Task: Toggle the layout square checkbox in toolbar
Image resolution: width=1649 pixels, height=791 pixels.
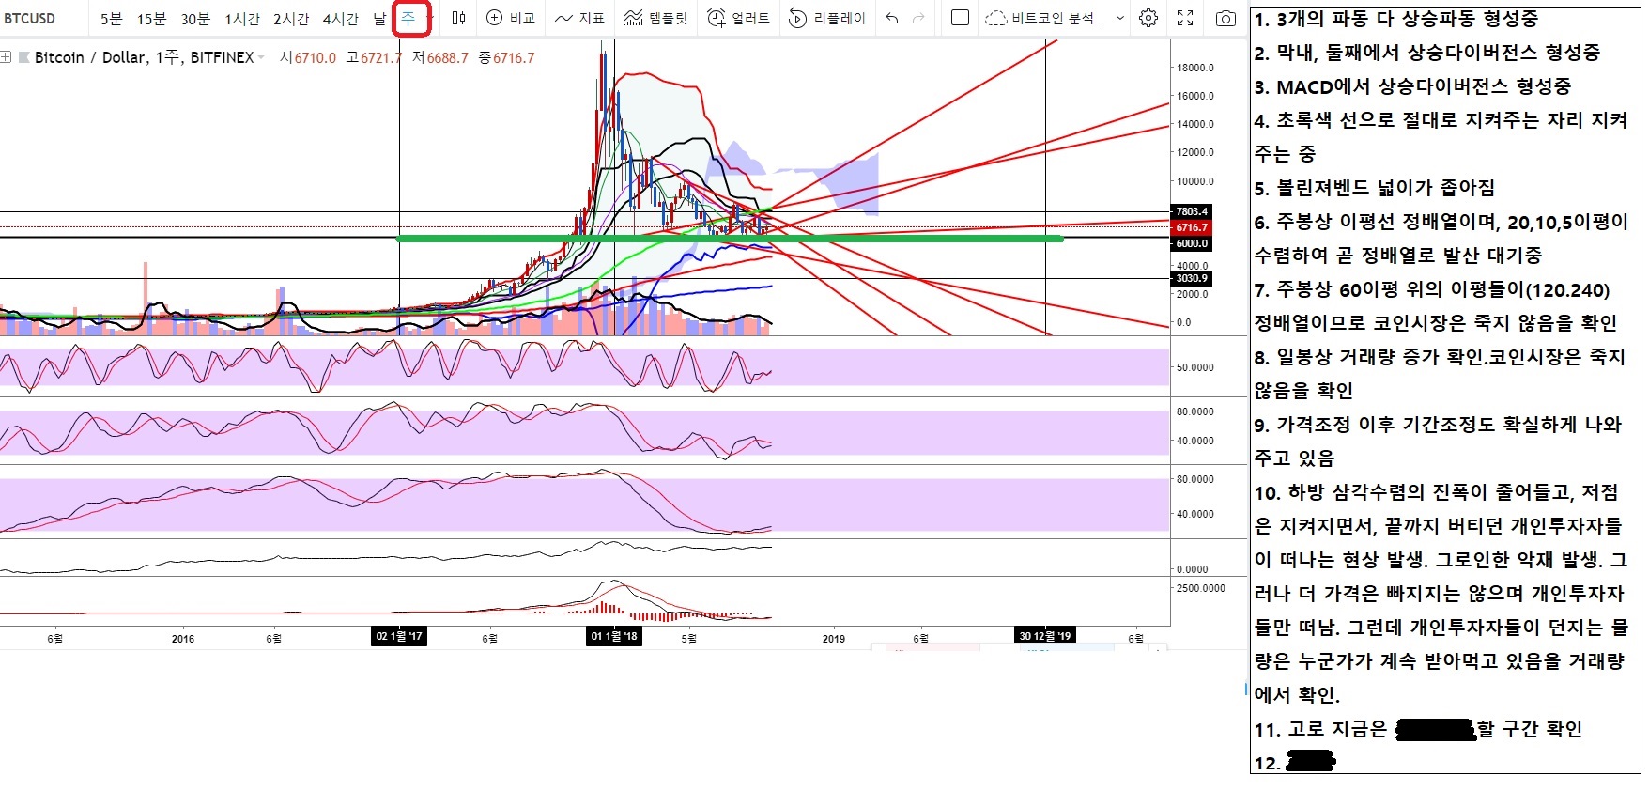Action: [960, 18]
